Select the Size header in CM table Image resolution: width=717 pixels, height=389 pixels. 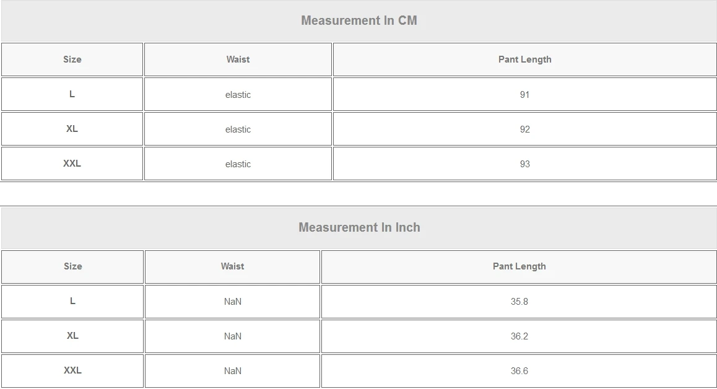coord(72,59)
